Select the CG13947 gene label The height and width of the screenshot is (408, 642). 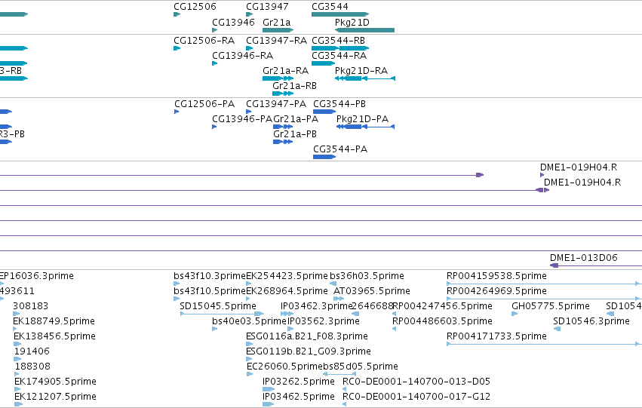(x=267, y=7)
